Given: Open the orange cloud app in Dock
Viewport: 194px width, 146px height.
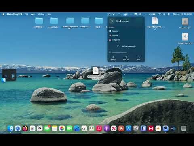Looking at the screenshot, I should tap(158, 129).
